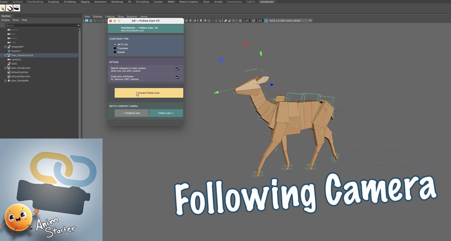Open the viewport Shading menu
Image resolution: width=451 pixels, height=241 pixels.
(x=97, y=17)
